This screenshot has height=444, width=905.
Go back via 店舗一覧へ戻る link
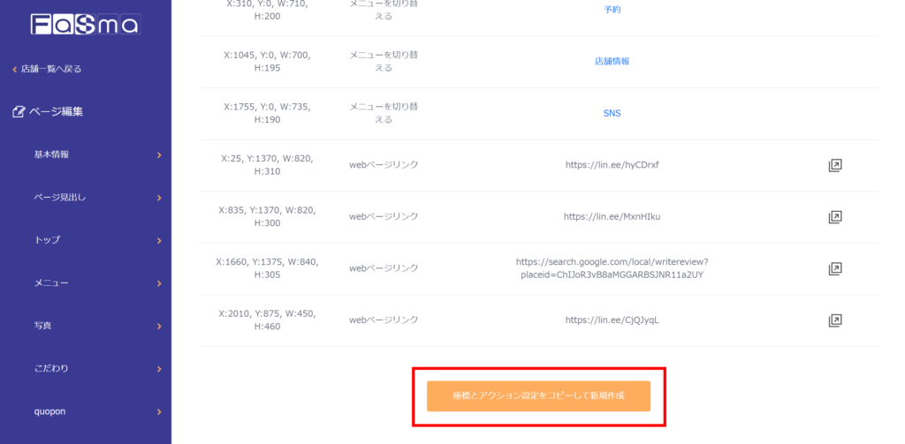(x=51, y=69)
